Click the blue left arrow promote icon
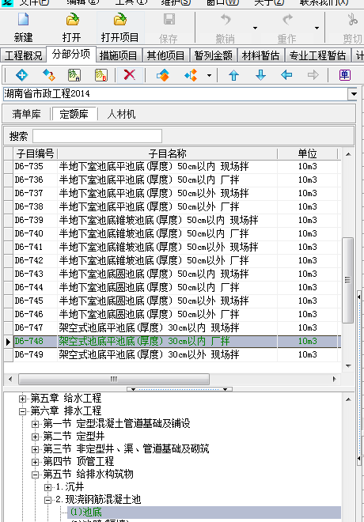364x522 pixels. pyautogui.click(x=286, y=75)
